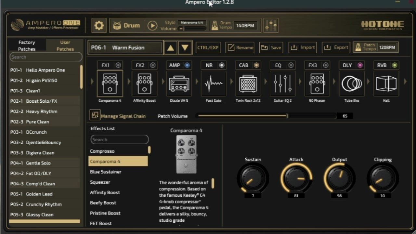Open the settings gear button
Viewport: 416px width, 234px height.
[99, 25]
